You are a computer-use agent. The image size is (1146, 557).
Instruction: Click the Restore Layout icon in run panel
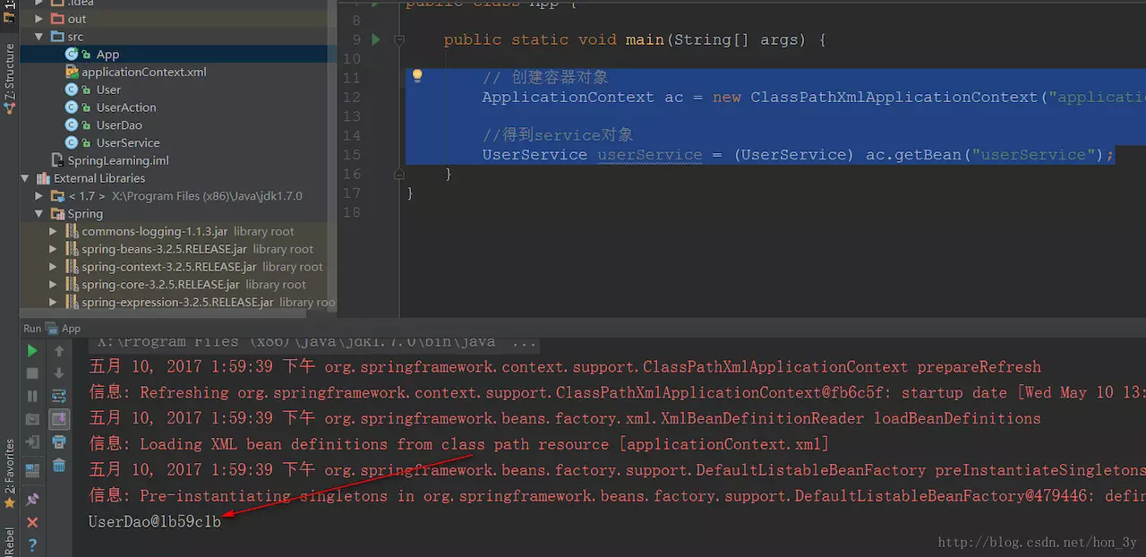tap(32, 469)
